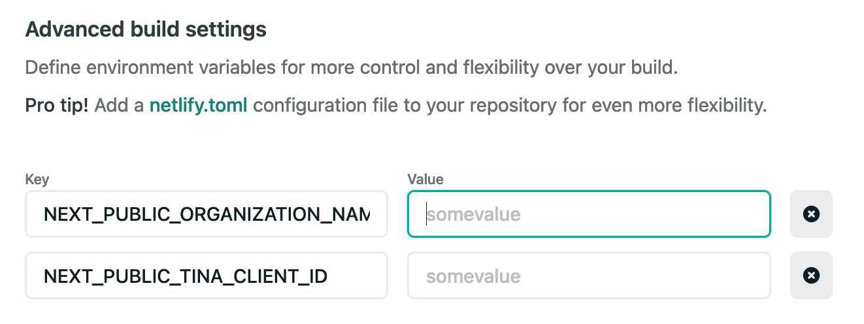Click the X icon beside the focused value field
Screen dimensions: 864x324
pos(811,214)
